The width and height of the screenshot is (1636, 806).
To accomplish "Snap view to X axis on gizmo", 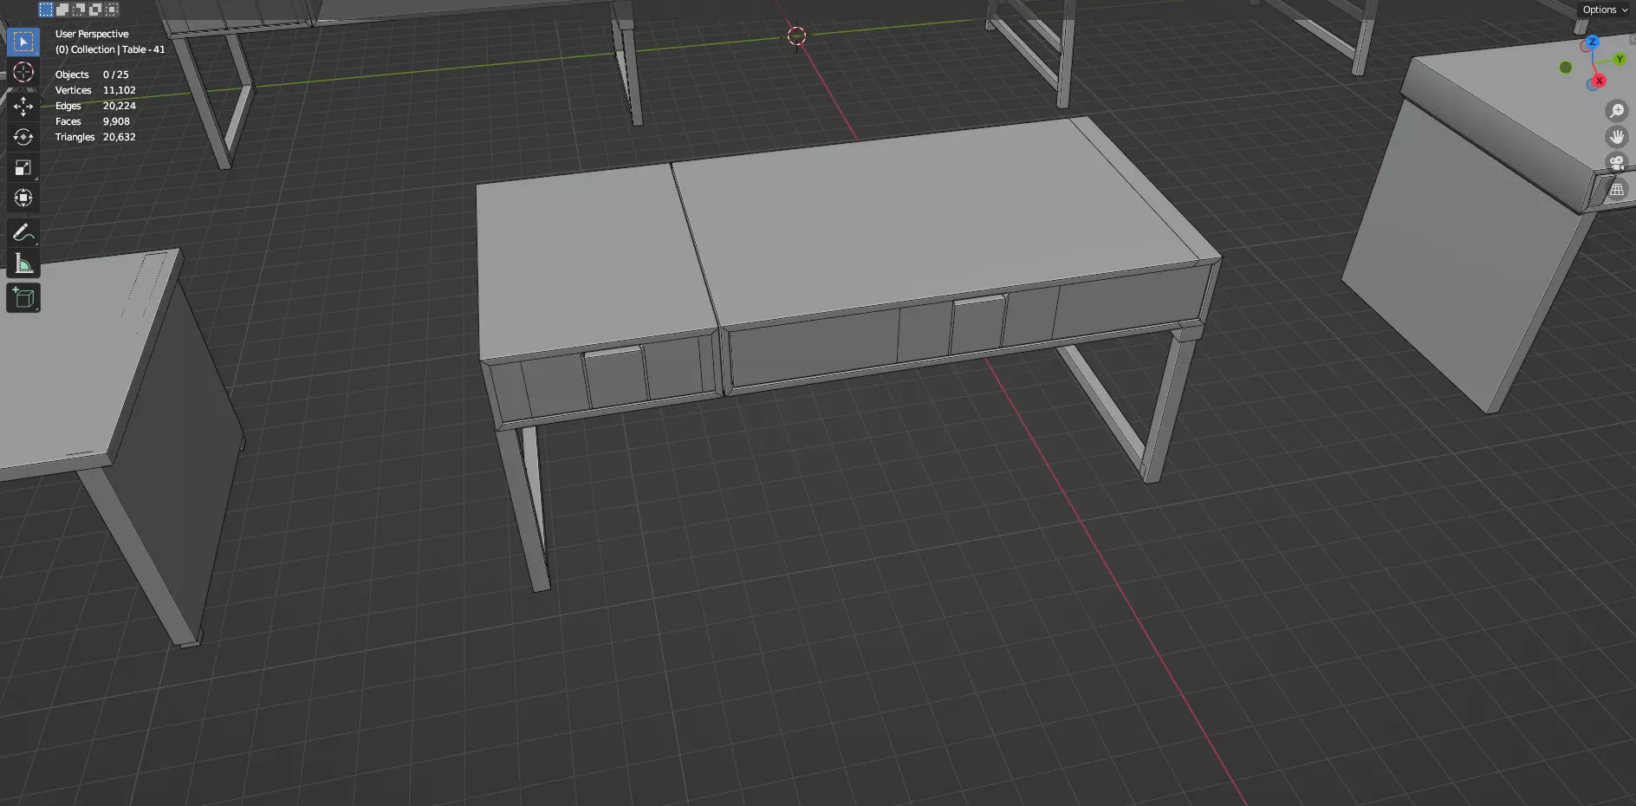I will click(x=1599, y=81).
